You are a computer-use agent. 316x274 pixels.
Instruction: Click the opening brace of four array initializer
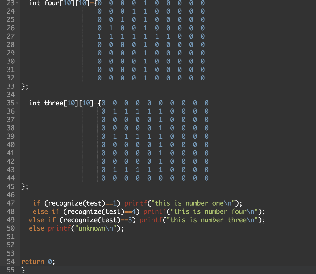[96, 3]
